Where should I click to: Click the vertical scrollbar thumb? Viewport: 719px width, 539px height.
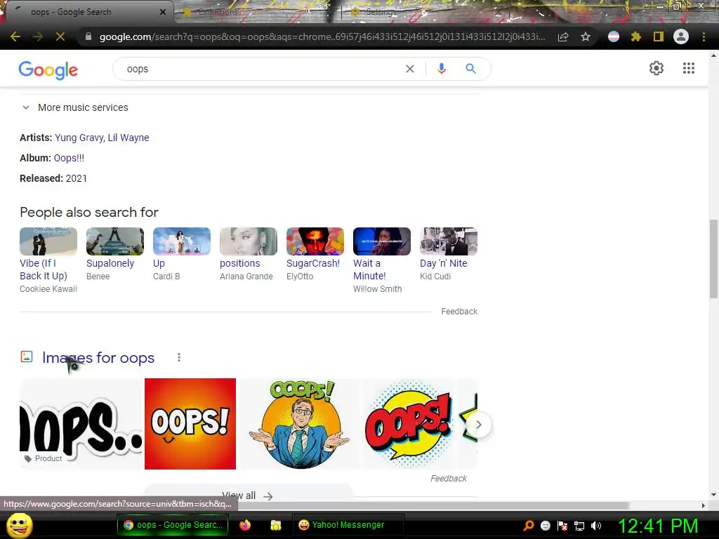713,259
